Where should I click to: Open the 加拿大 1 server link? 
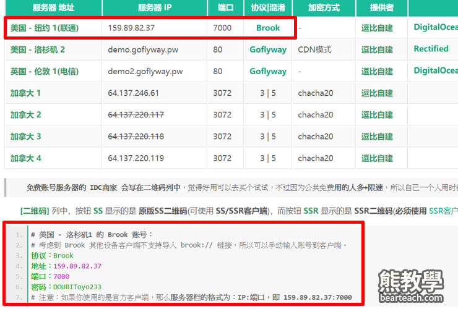point(25,93)
